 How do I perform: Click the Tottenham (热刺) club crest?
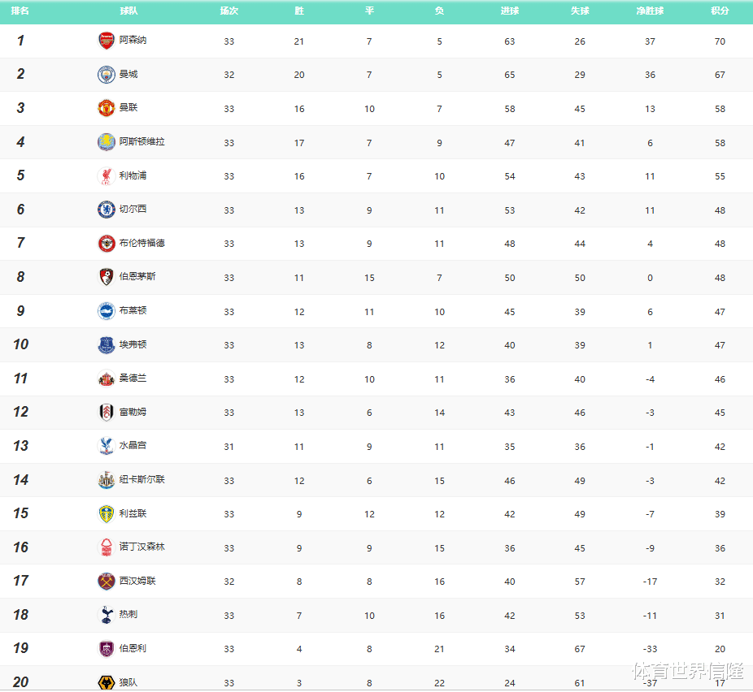pos(107,615)
